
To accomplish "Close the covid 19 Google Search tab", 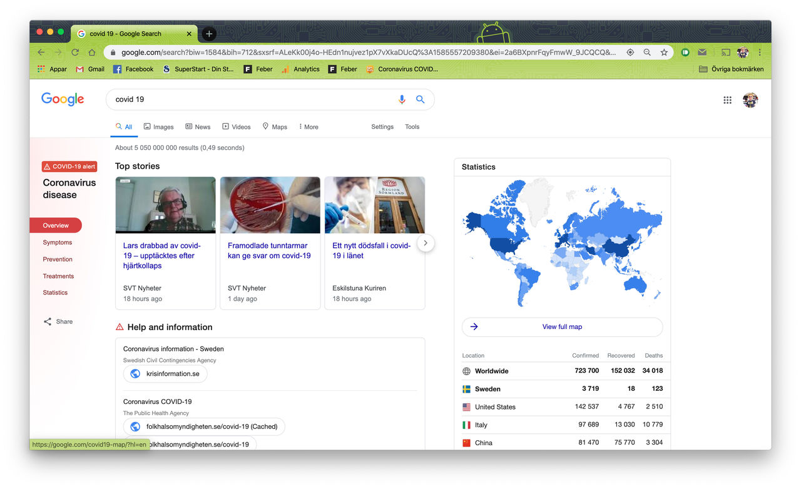I will [190, 34].
